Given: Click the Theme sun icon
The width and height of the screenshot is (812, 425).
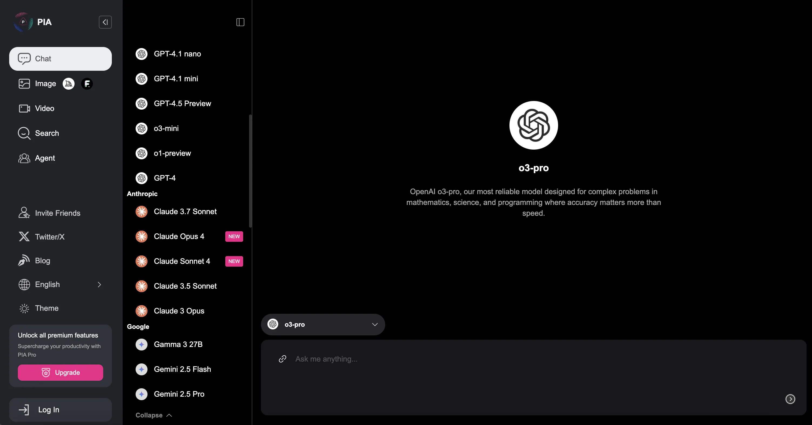Looking at the screenshot, I should [x=24, y=308].
